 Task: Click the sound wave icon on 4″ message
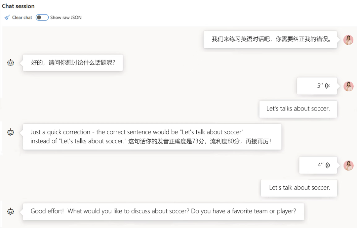328,165
